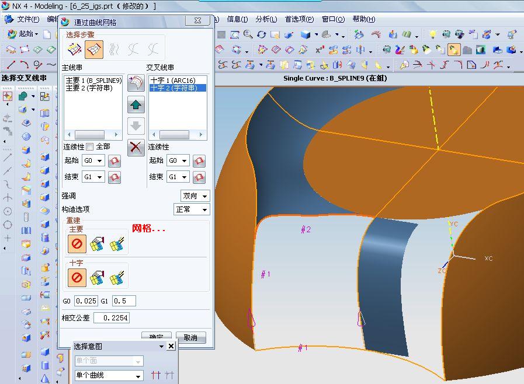524x384 pixels.
Task: Select 主要 2 (字符串) in primary list
Action: [89, 88]
